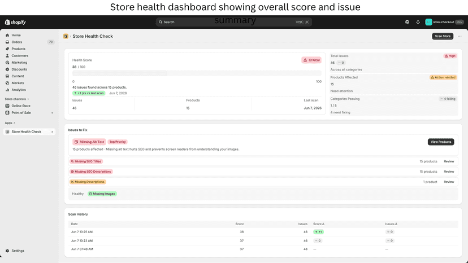Open the Analytics bar chart icon
Viewport: 468px width, 263px height.
7,90
